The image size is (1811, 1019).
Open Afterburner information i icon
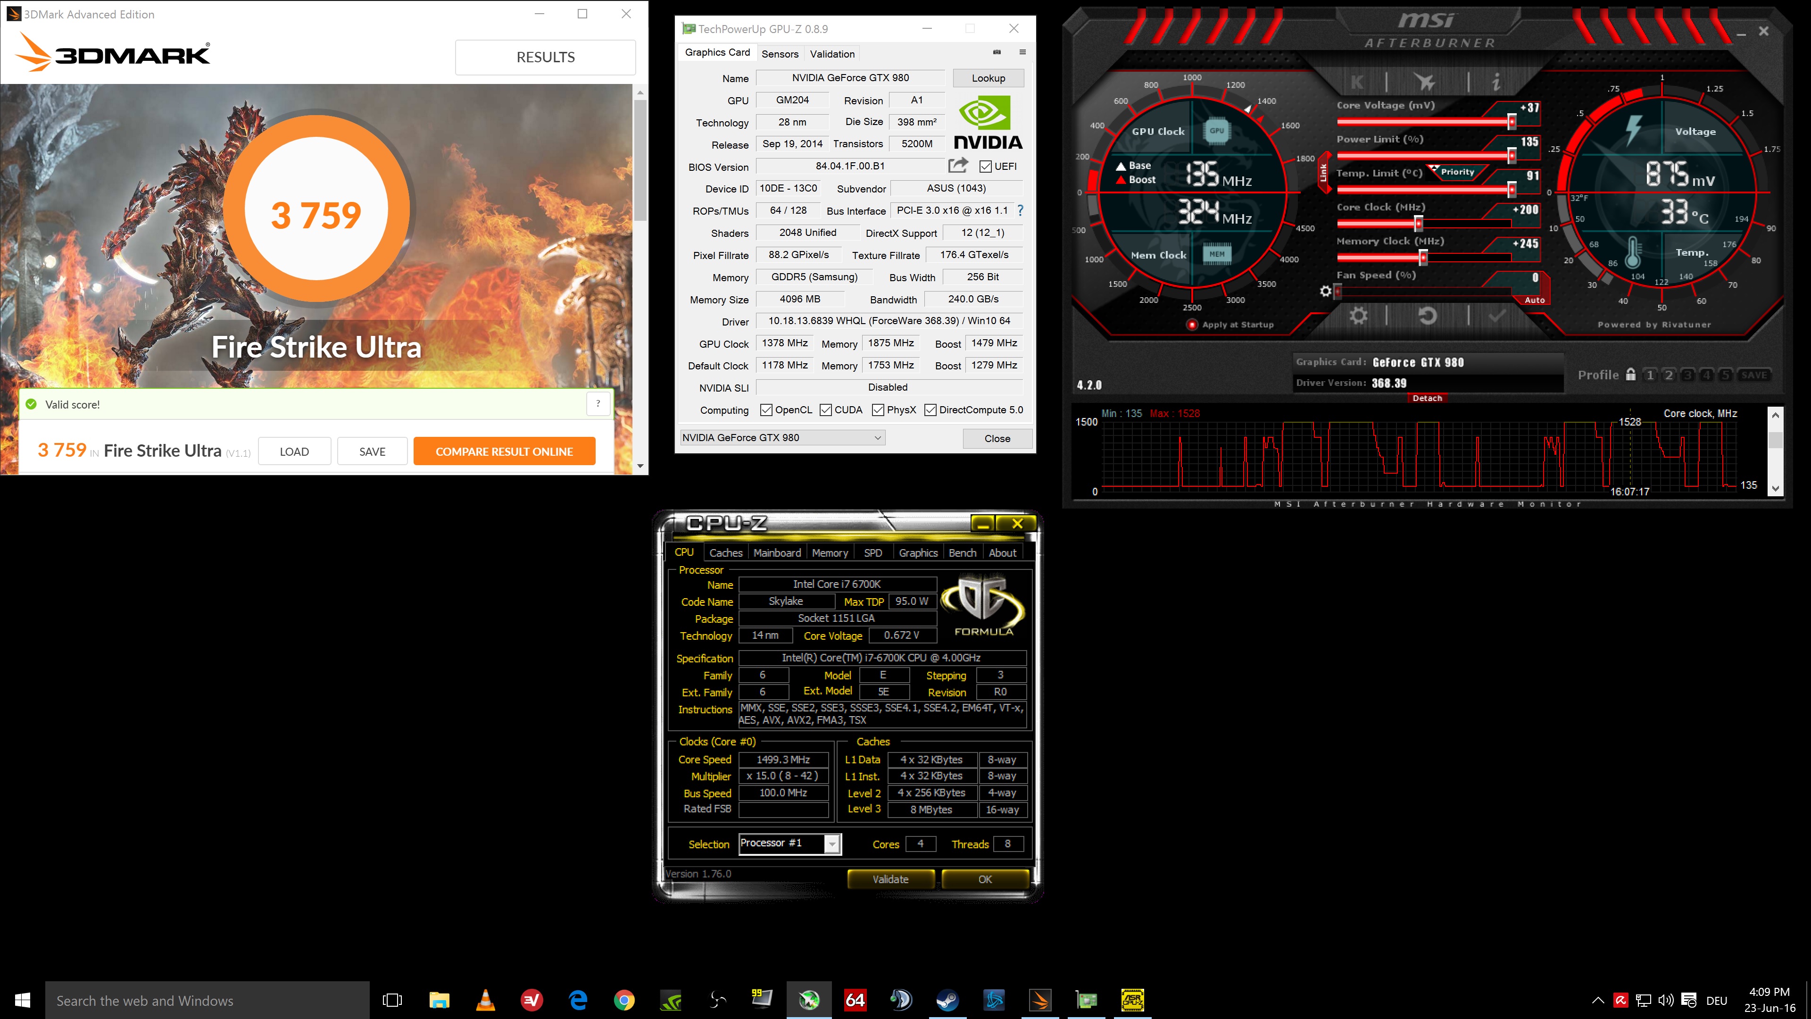pos(1496,82)
